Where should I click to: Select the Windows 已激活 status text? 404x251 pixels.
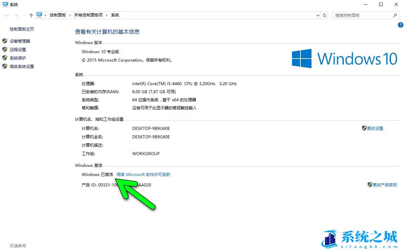click(98, 175)
